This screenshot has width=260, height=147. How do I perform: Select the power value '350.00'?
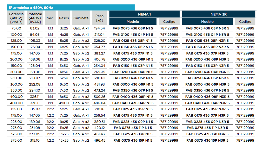(16, 90)
